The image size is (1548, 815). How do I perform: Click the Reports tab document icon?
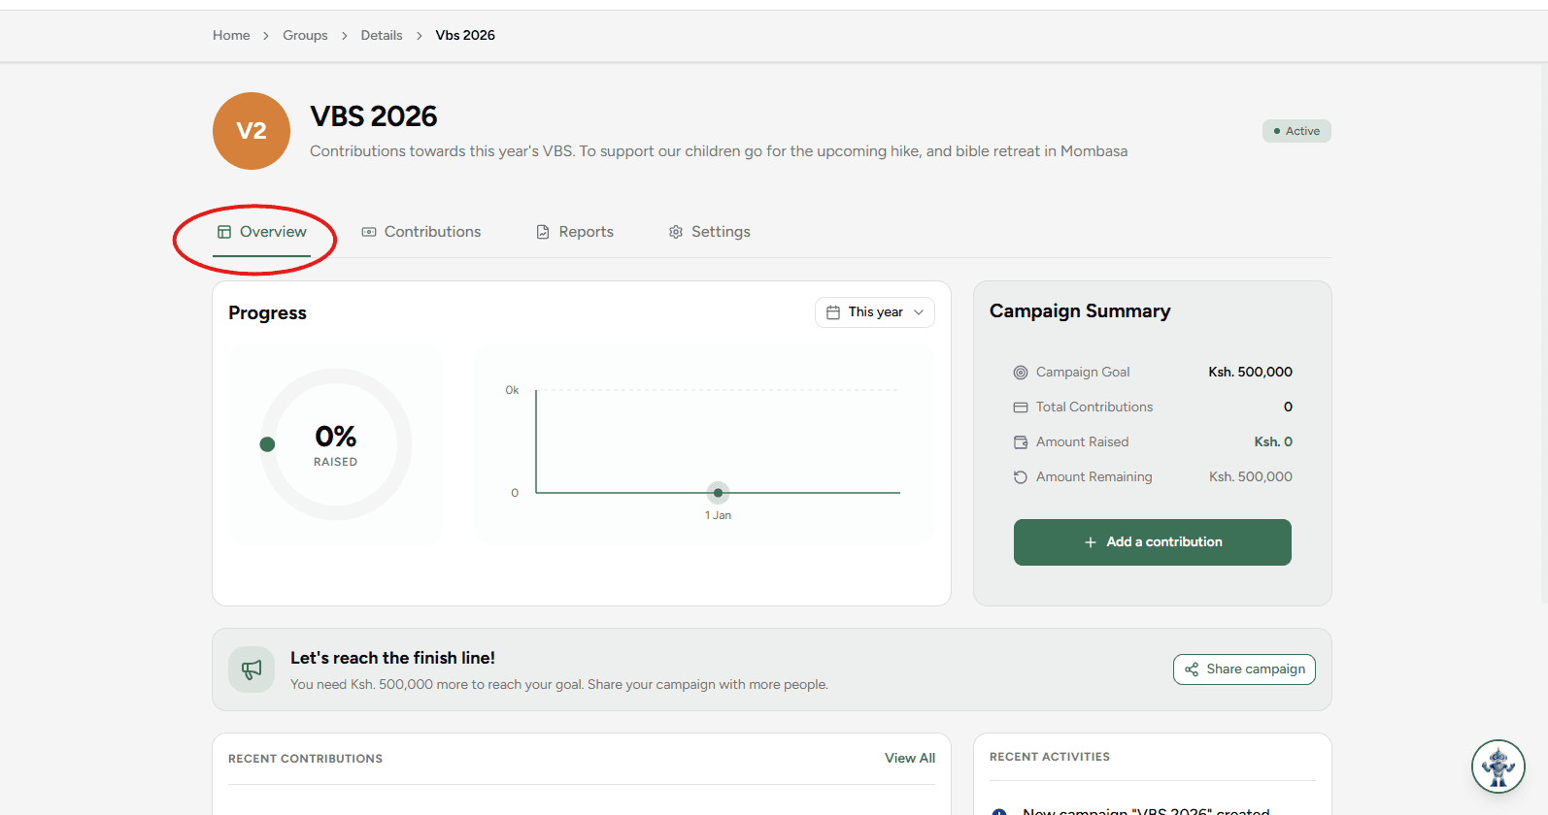tap(543, 232)
